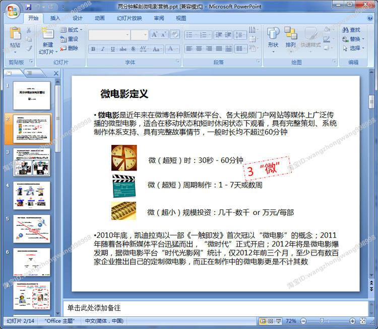
Task: Switch to the 幻灯片放映 ribbon tab
Action: pyautogui.click(x=129, y=18)
